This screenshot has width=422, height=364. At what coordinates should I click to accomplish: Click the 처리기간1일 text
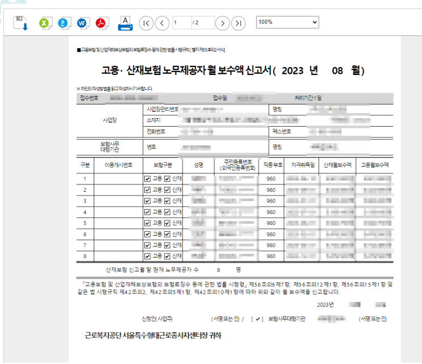(308, 98)
